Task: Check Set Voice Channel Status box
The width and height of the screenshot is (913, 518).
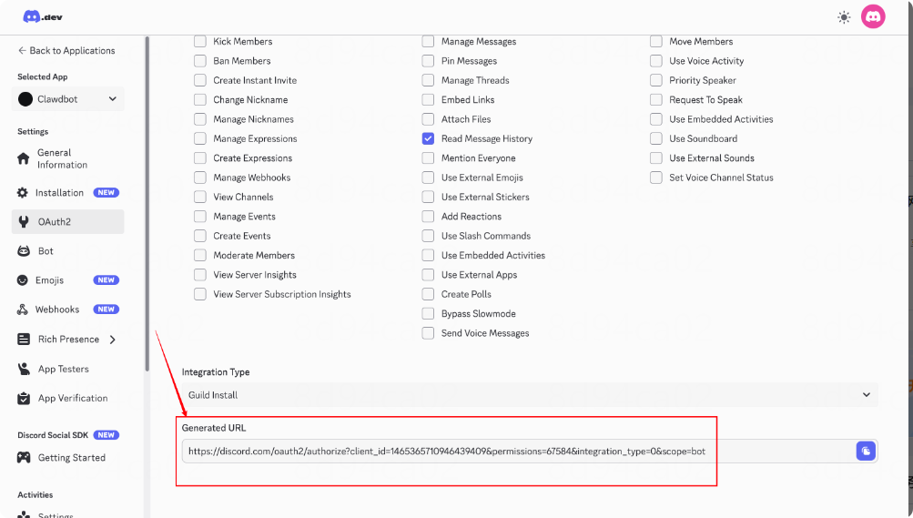Action: click(656, 178)
